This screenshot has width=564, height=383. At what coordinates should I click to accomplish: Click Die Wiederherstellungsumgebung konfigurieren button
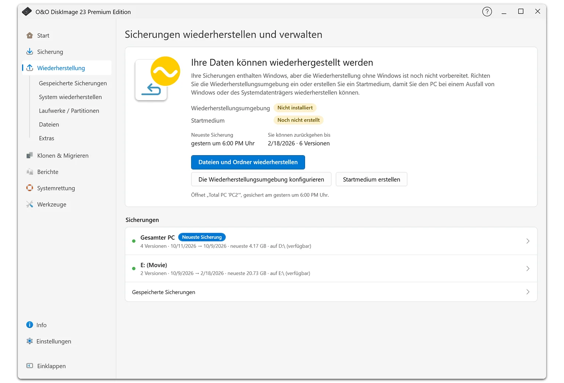[x=261, y=179]
